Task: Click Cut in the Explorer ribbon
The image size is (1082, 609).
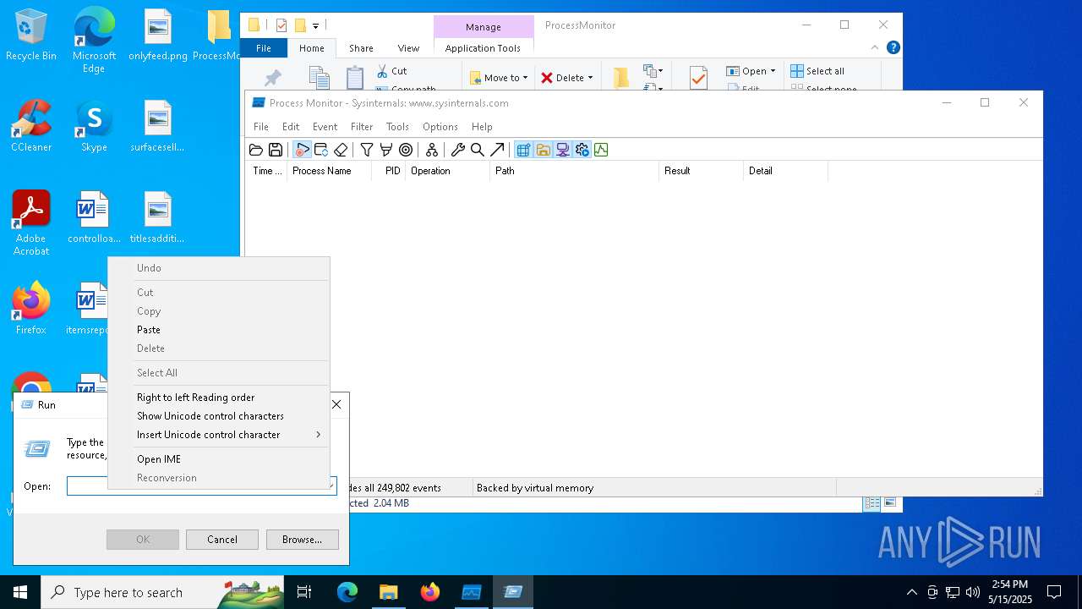Action: (391, 71)
